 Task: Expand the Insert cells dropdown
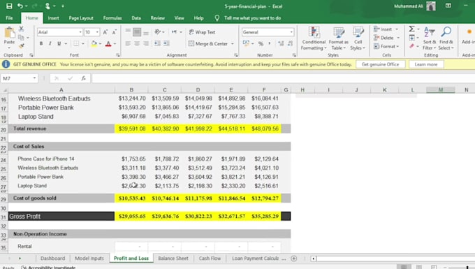397,29
